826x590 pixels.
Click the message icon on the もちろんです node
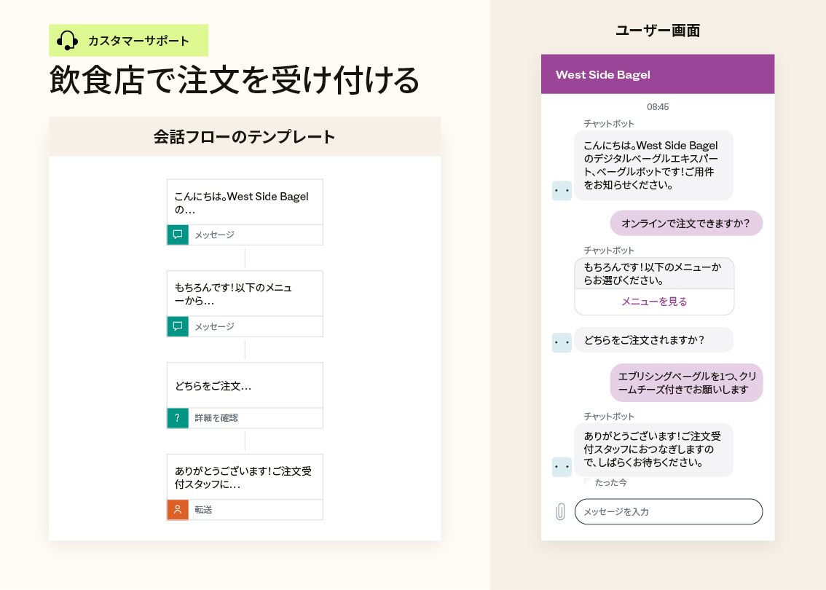click(178, 326)
